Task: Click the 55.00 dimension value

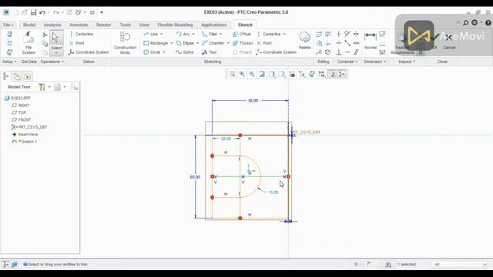Action: [253, 101]
